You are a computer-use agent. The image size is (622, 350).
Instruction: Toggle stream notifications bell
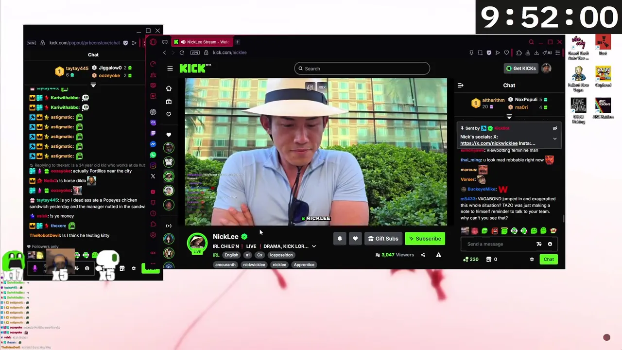click(340, 239)
